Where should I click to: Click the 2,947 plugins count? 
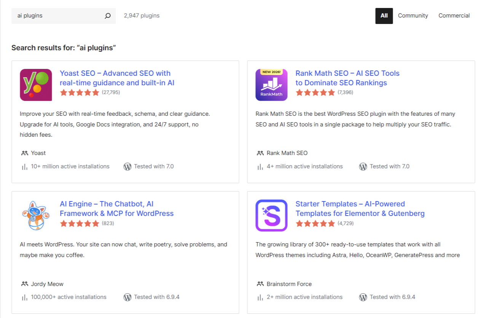pyautogui.click(x=142, y=16)
